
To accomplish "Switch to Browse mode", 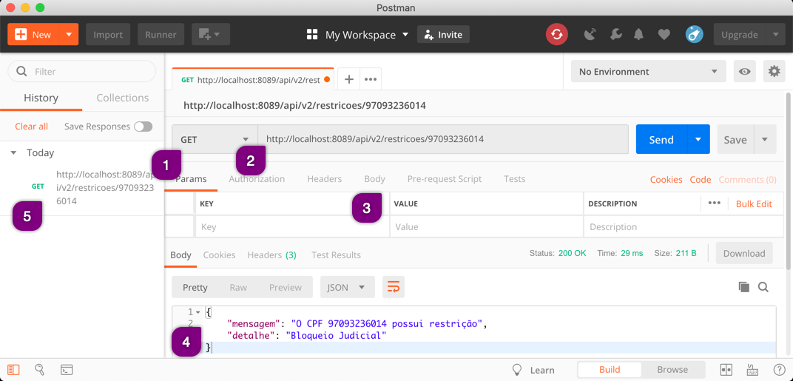I will coord(672,370).
